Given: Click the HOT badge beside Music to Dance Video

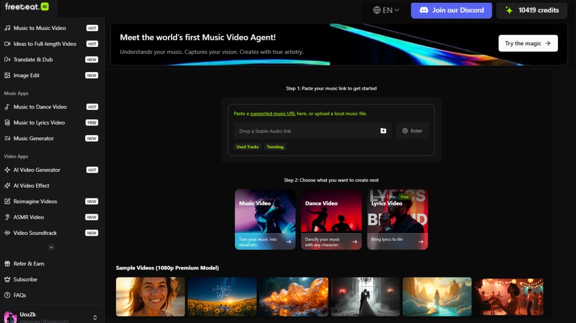Looking at the screenshot, I should click(x=92, y=107).
